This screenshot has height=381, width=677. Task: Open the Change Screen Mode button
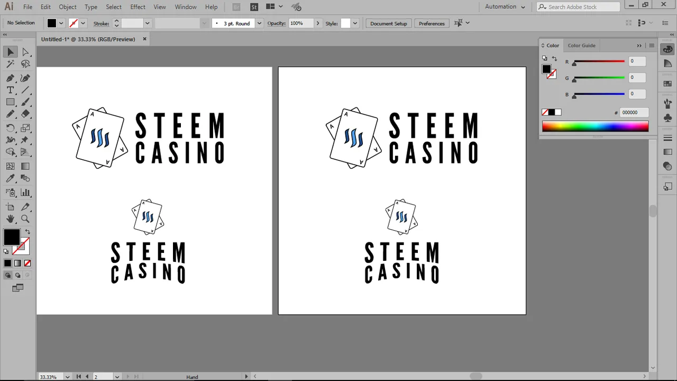pos(18,288)
